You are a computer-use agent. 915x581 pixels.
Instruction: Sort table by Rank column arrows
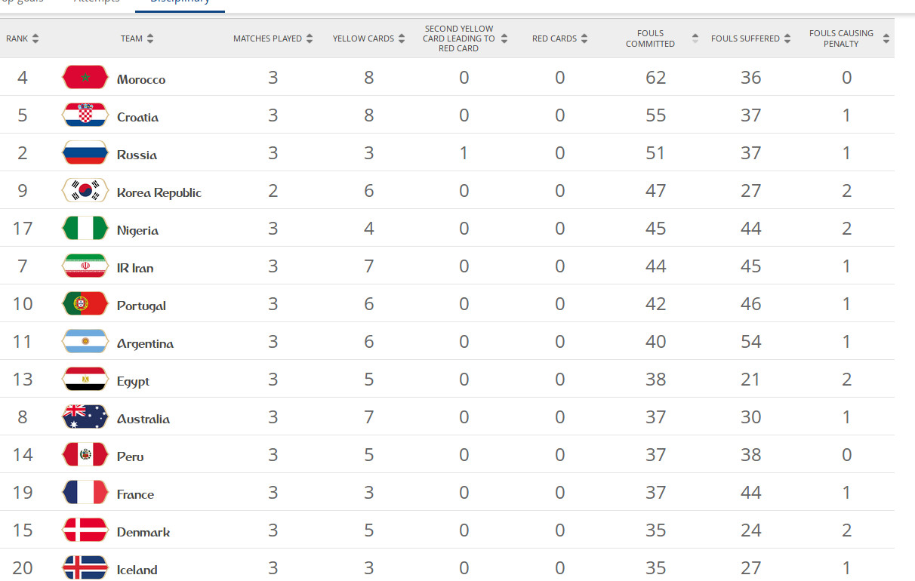(x=35, y=38)
